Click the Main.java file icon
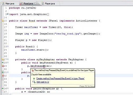This screenshot has height=95, width=133. pos(3,3)
